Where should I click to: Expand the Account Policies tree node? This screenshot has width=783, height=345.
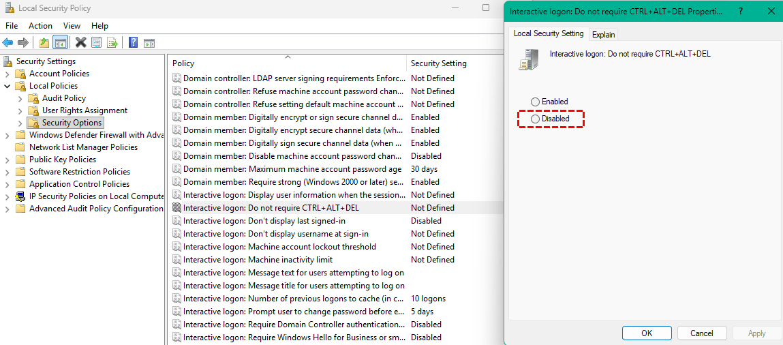7,74
